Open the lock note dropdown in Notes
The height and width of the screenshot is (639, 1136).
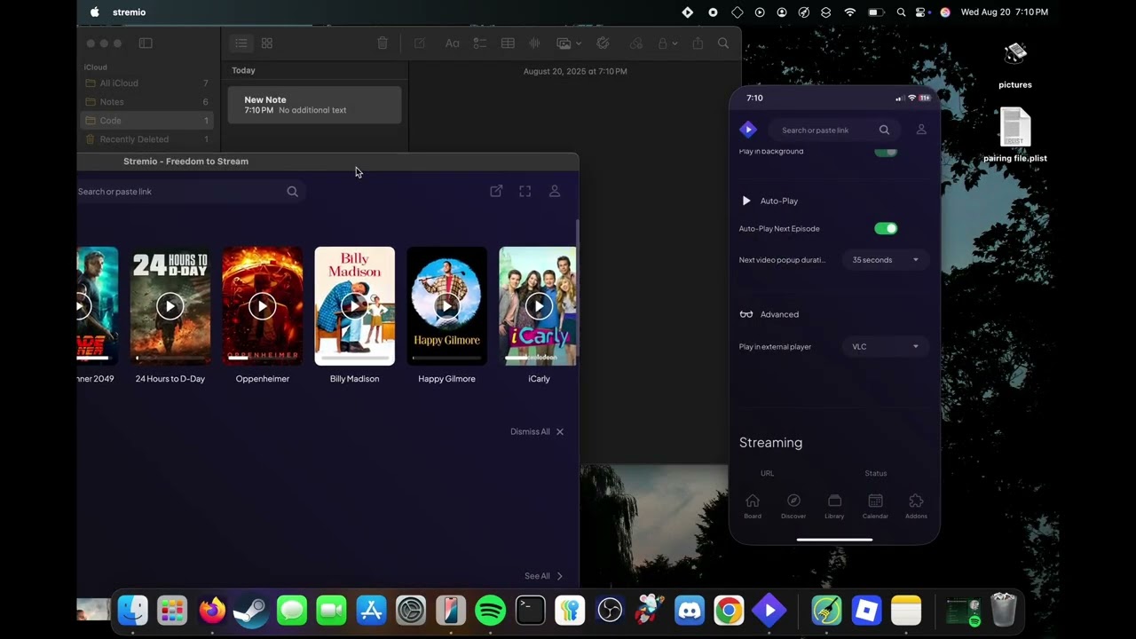click(667, 43)
